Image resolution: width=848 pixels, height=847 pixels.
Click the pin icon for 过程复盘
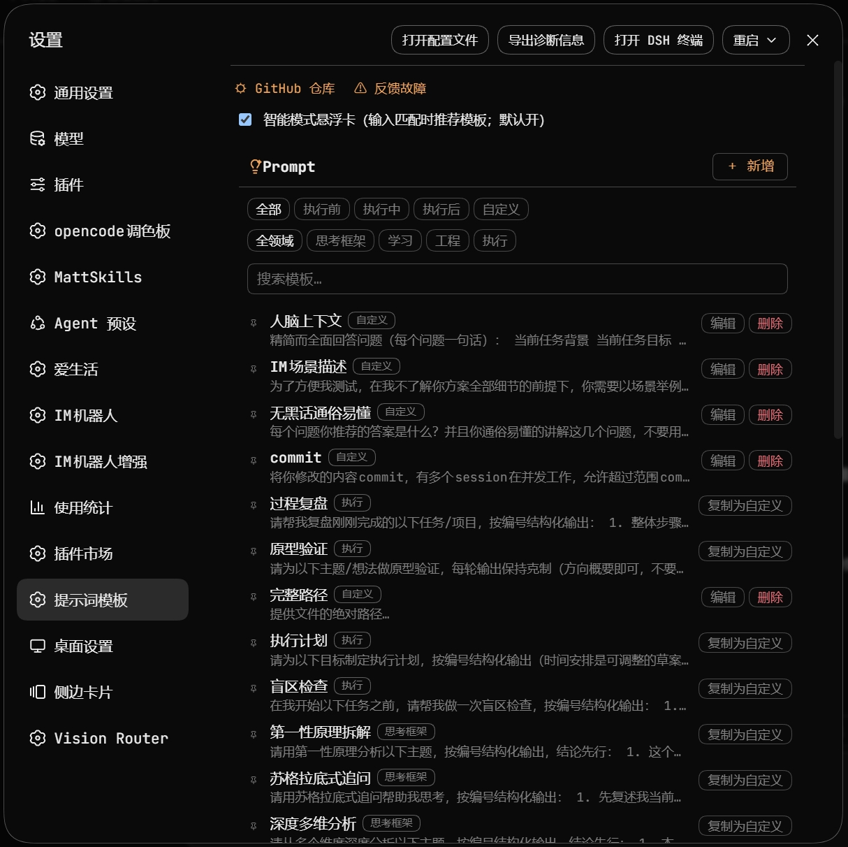coord(254,505)
